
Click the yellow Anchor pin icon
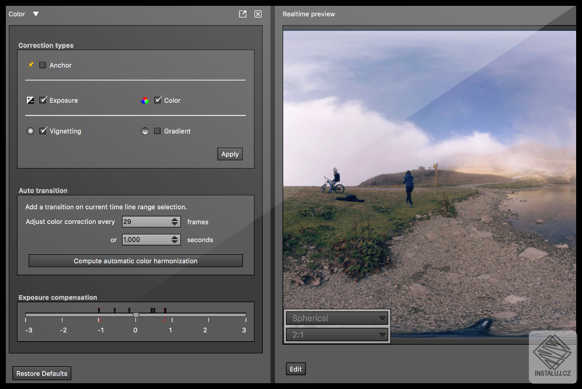point(31,65)
